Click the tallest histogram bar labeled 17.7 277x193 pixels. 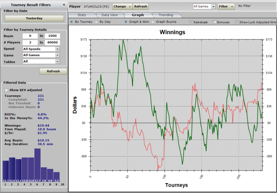pyautogui.click(x=38, y=165)
